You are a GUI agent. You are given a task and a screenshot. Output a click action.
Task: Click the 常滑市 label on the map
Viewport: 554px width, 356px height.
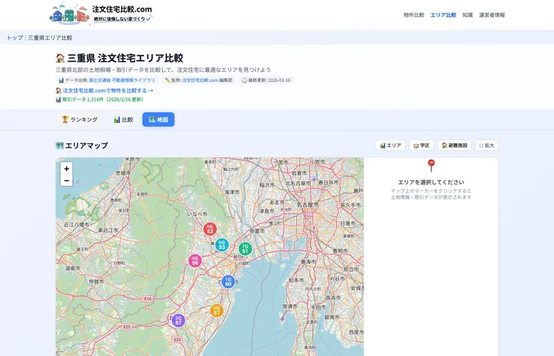click(x=289, y=306)
